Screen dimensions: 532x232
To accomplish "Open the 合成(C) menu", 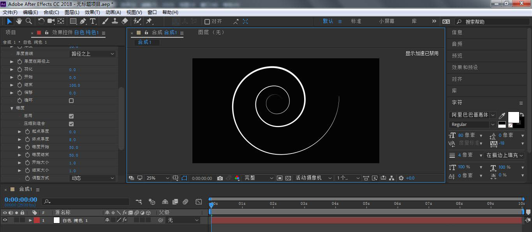I will point(51,12).
